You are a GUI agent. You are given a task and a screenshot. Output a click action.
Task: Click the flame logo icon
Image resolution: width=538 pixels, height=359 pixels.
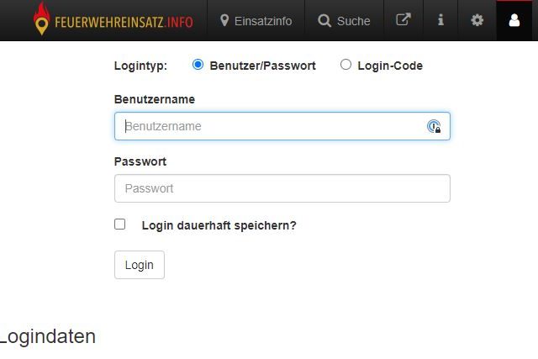(41, 20)
